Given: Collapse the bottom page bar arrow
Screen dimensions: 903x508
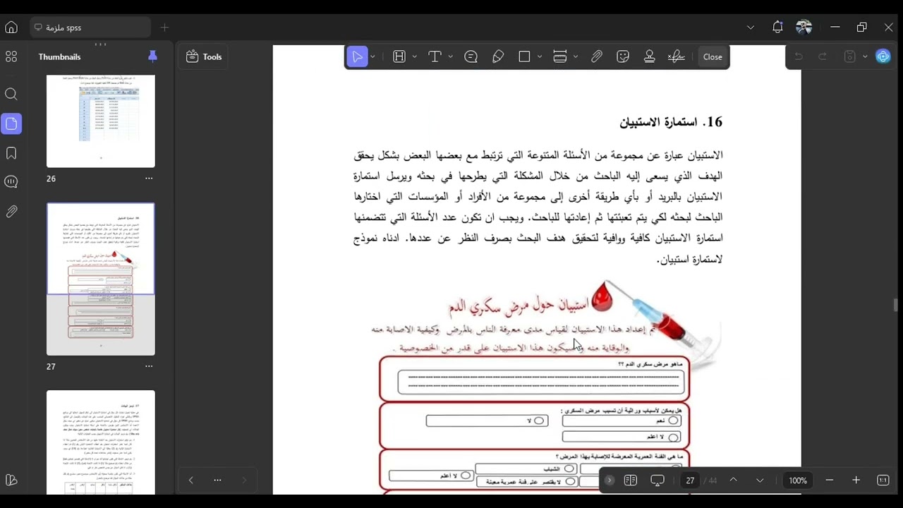Looking at the screenshot, I should click(610, 480).
